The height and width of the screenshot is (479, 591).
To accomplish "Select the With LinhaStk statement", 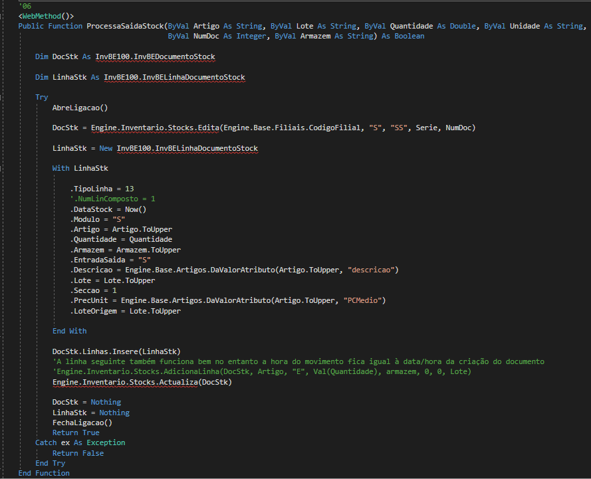I will click(x=80, y=169).
